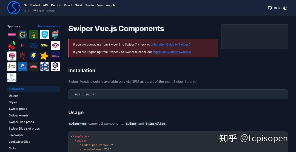This screenshot has width=296, height=152.
Task: Click the Support Swiper Patreon link
Action: (x=45, y=11)
